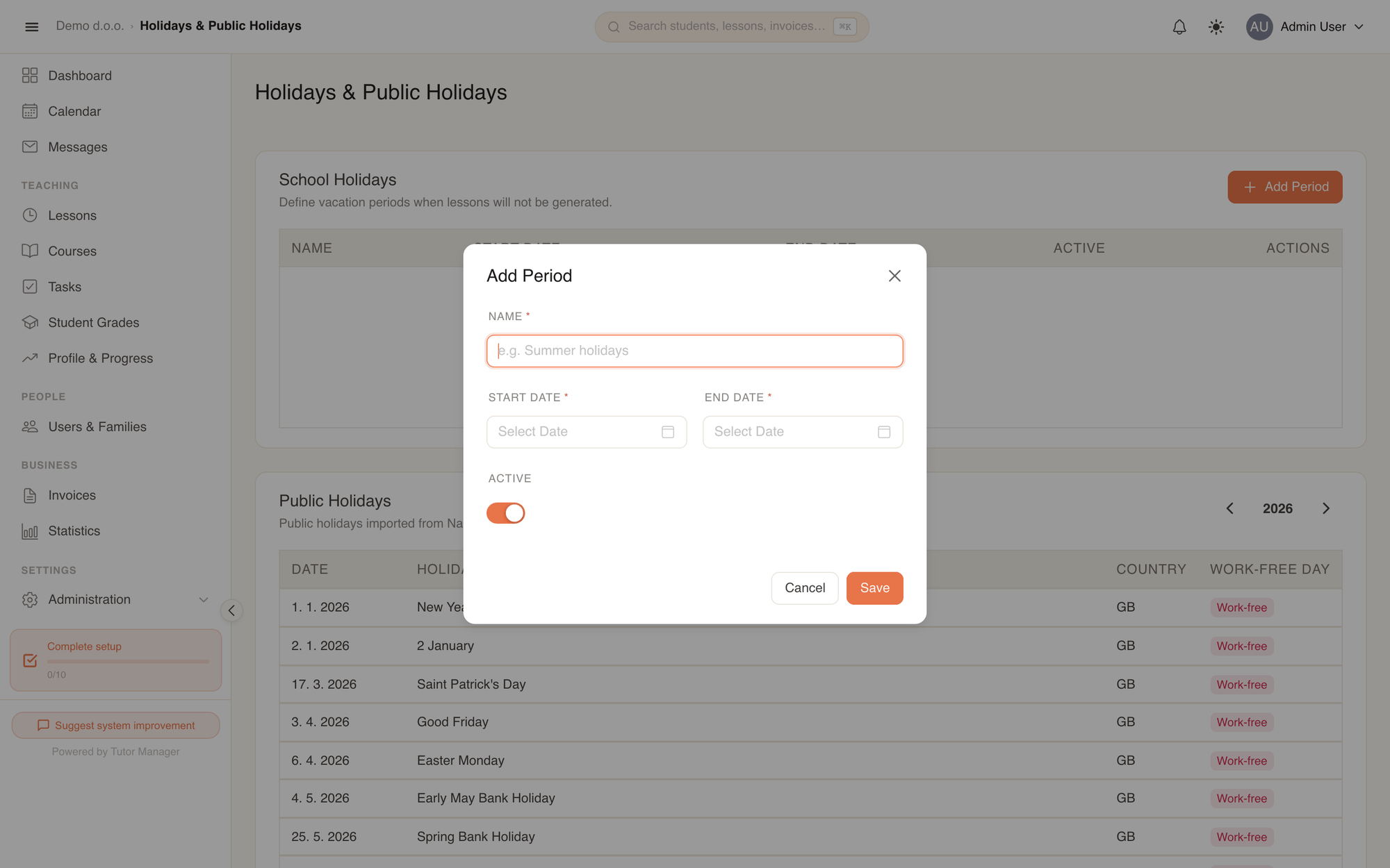Open the End Date calendar icon
Image resolution: width=1390 pixels, height=868 pixels.
(884, 432)
